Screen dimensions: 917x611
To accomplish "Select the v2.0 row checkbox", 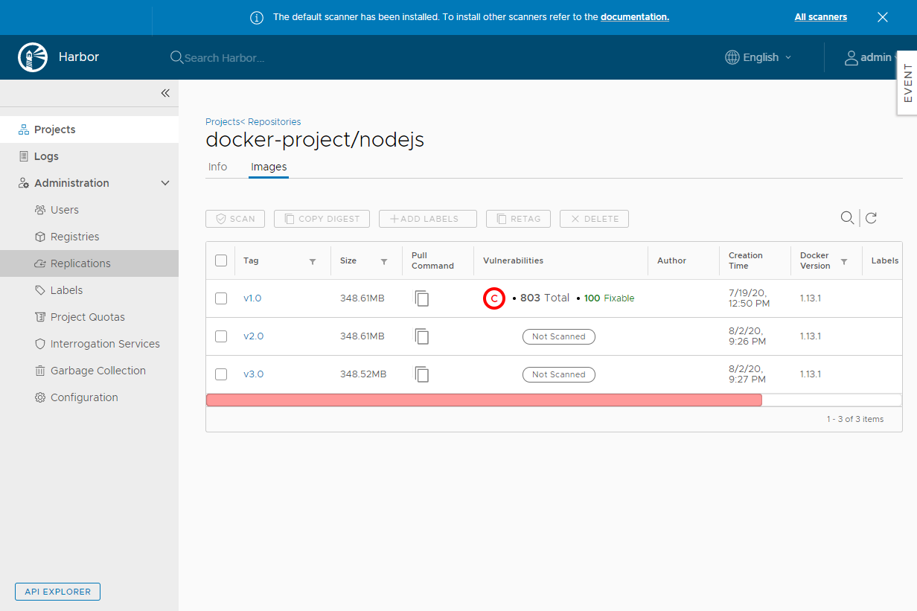I will (x=221, y=336).
